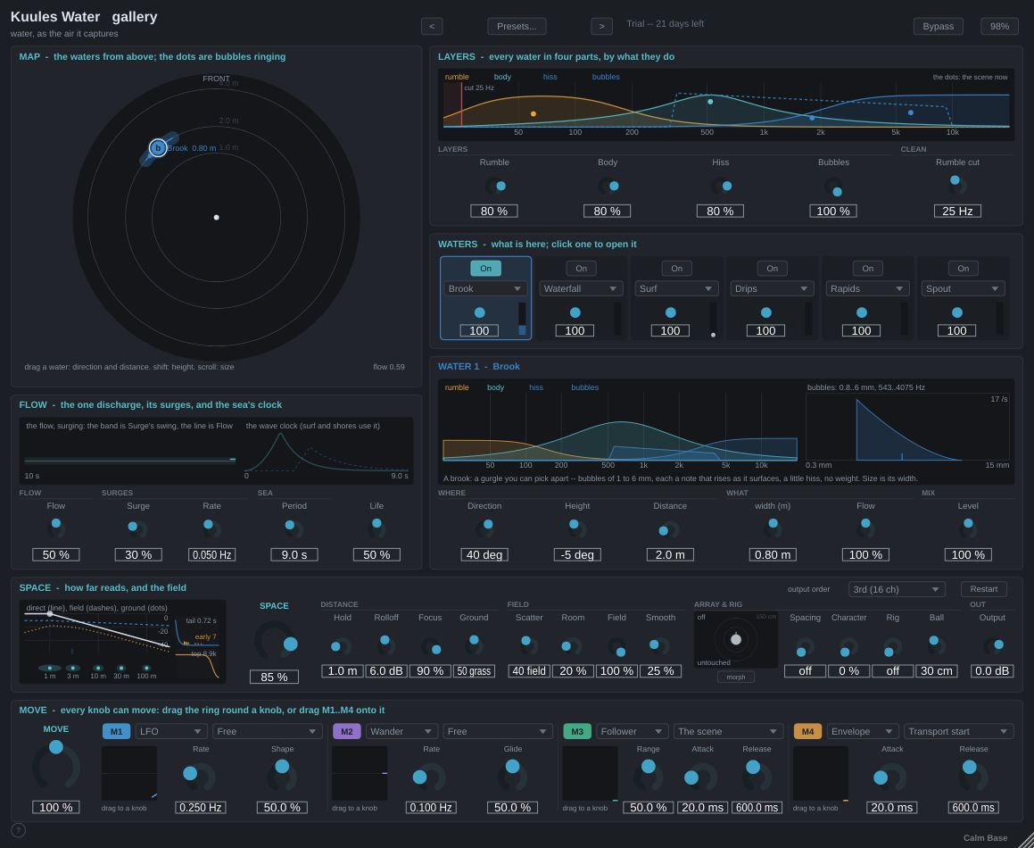
Task: Open the M4 Transport start dropdown
Action: pos(959,731)
